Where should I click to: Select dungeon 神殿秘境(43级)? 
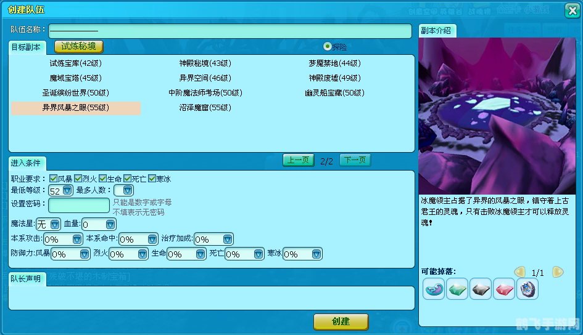click(x=205, y=63)
